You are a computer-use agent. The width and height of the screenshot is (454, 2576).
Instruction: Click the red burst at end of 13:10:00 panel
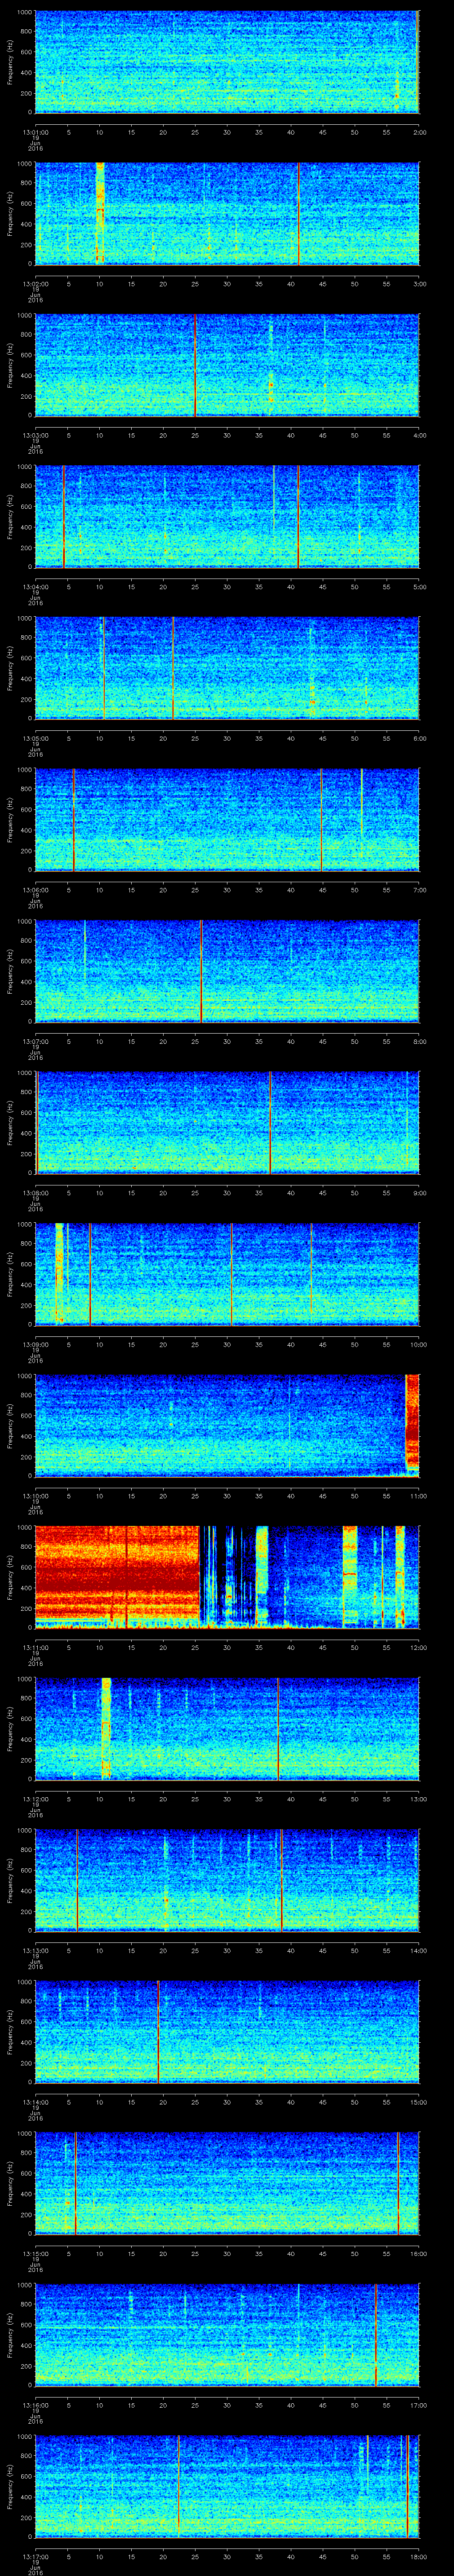point(412,1422)
